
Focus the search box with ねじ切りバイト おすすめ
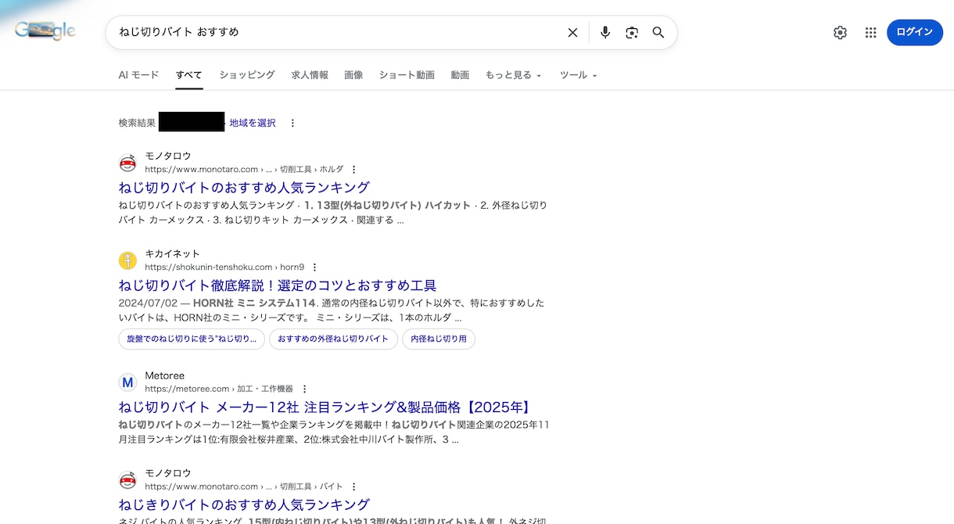coord(336,32)
